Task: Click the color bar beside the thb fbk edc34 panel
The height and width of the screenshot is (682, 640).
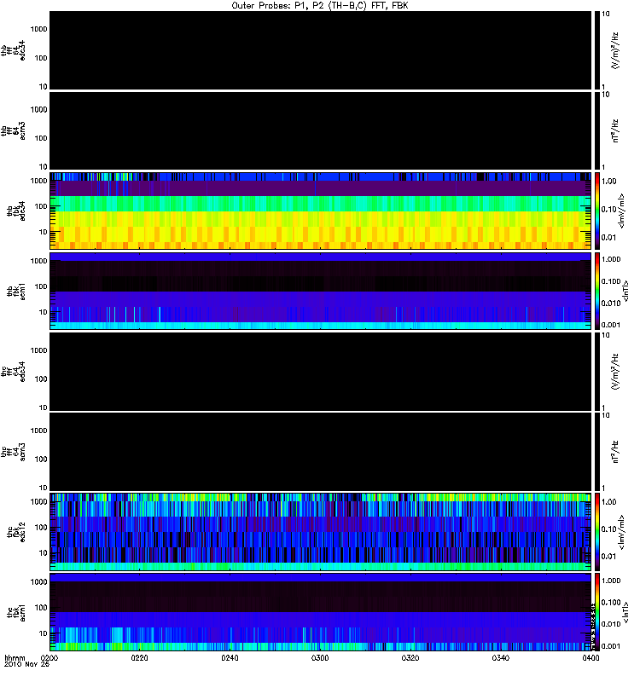Action: [597, 211]
